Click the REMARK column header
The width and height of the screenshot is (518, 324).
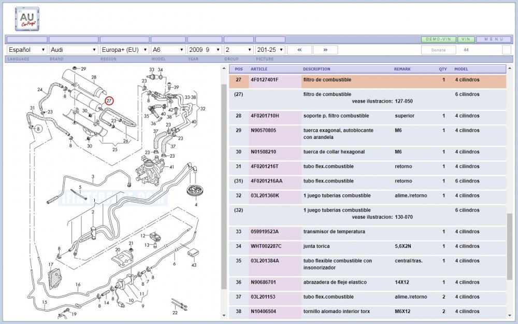402,69
